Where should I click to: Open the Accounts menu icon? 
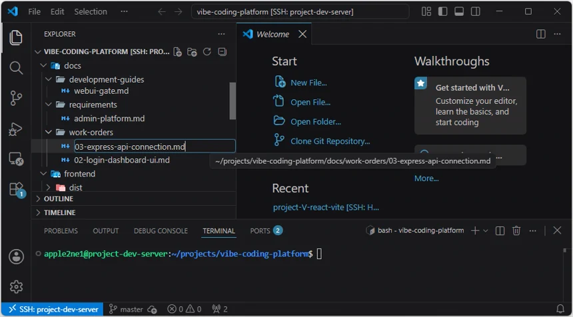pos(16,257)
